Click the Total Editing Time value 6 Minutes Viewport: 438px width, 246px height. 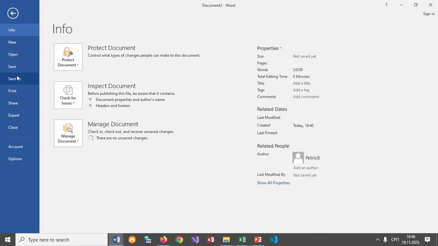pyautogui.click(x=301, y=77)
